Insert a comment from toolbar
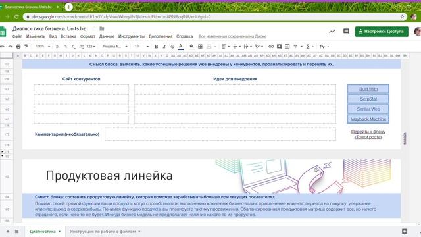421x237 pixels. tap(279, 47)
